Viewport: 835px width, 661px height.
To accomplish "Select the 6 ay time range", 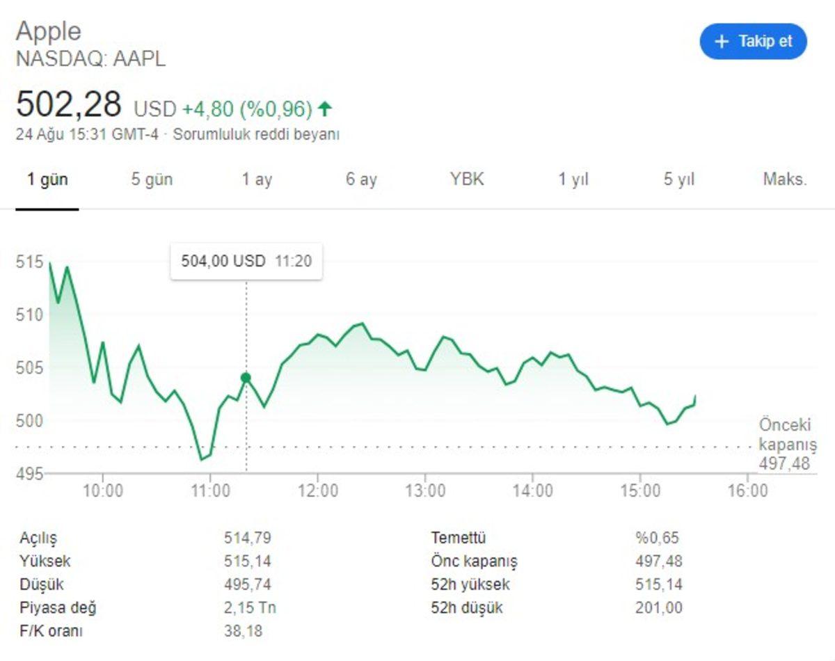I will (x=360, y=179).
